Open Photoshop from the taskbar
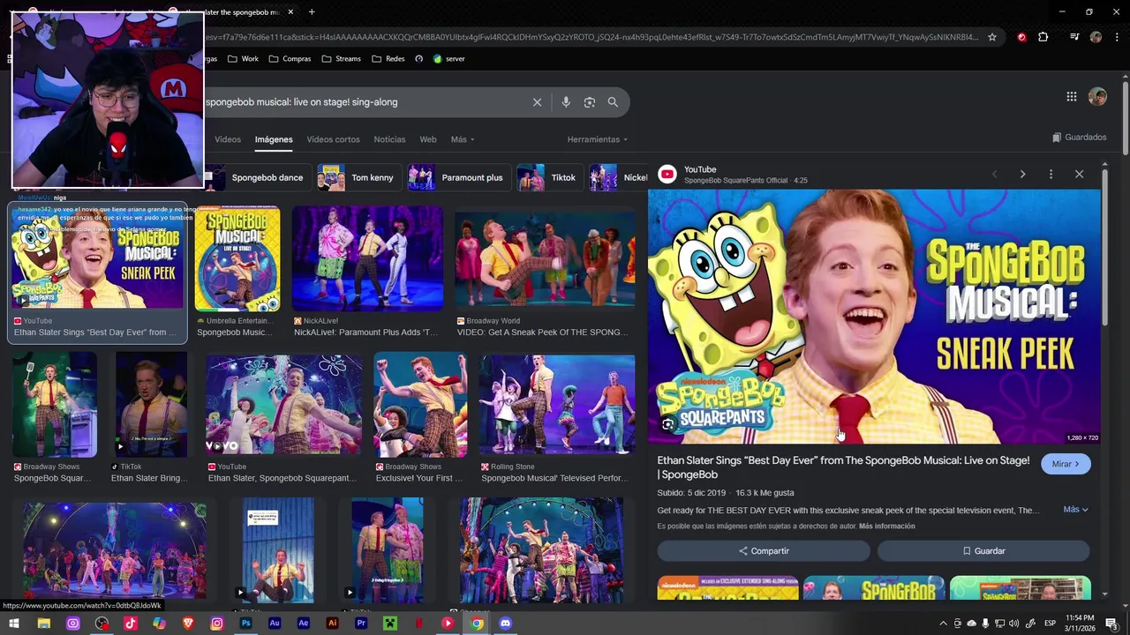Viewport: 1130px width, 635px height. pos(245,624)
